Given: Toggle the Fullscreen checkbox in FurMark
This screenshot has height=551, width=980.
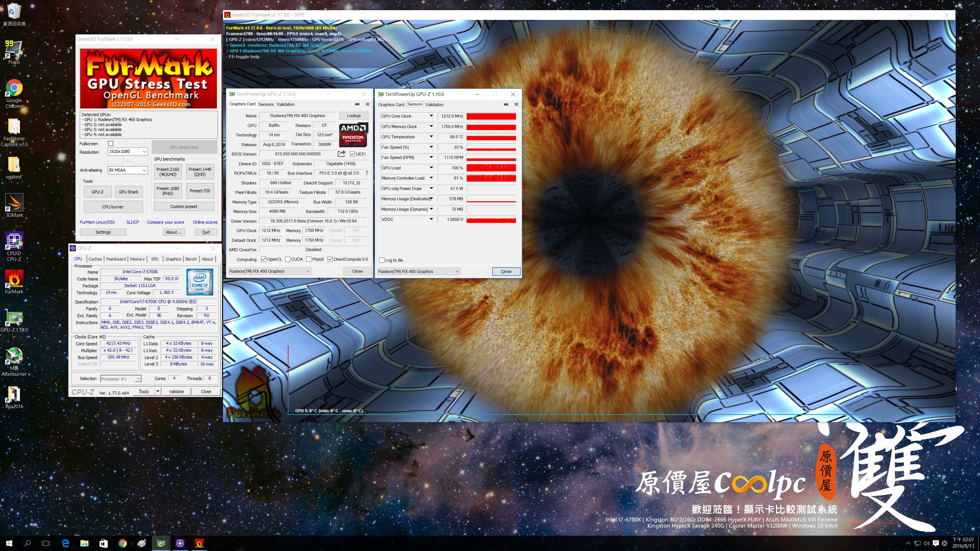Looking at the screenshot, I should pyautogui.click(x=111, y=143).
